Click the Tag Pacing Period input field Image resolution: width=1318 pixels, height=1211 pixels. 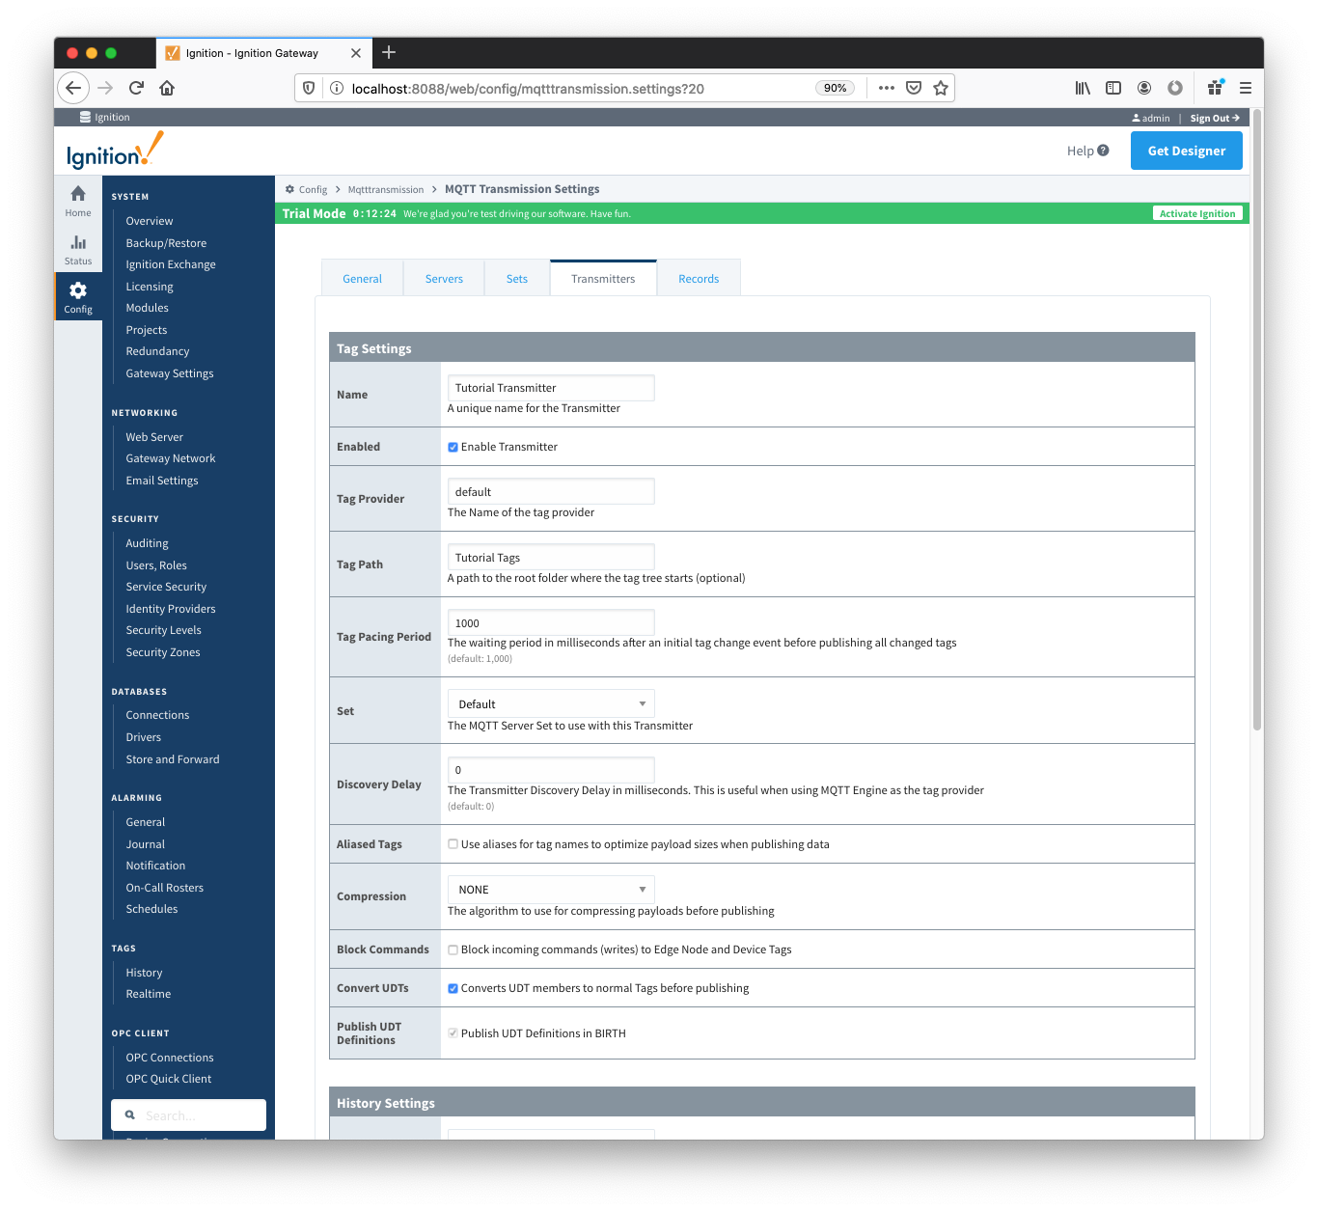(551, 623)
